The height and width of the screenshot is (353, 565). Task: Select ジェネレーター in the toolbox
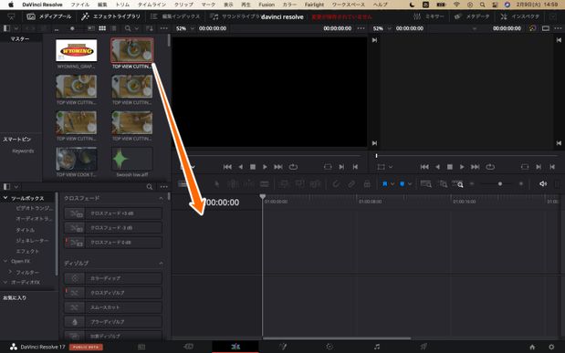tap(32, 240)
